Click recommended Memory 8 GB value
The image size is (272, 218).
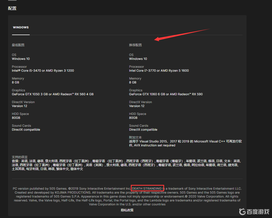133,82
